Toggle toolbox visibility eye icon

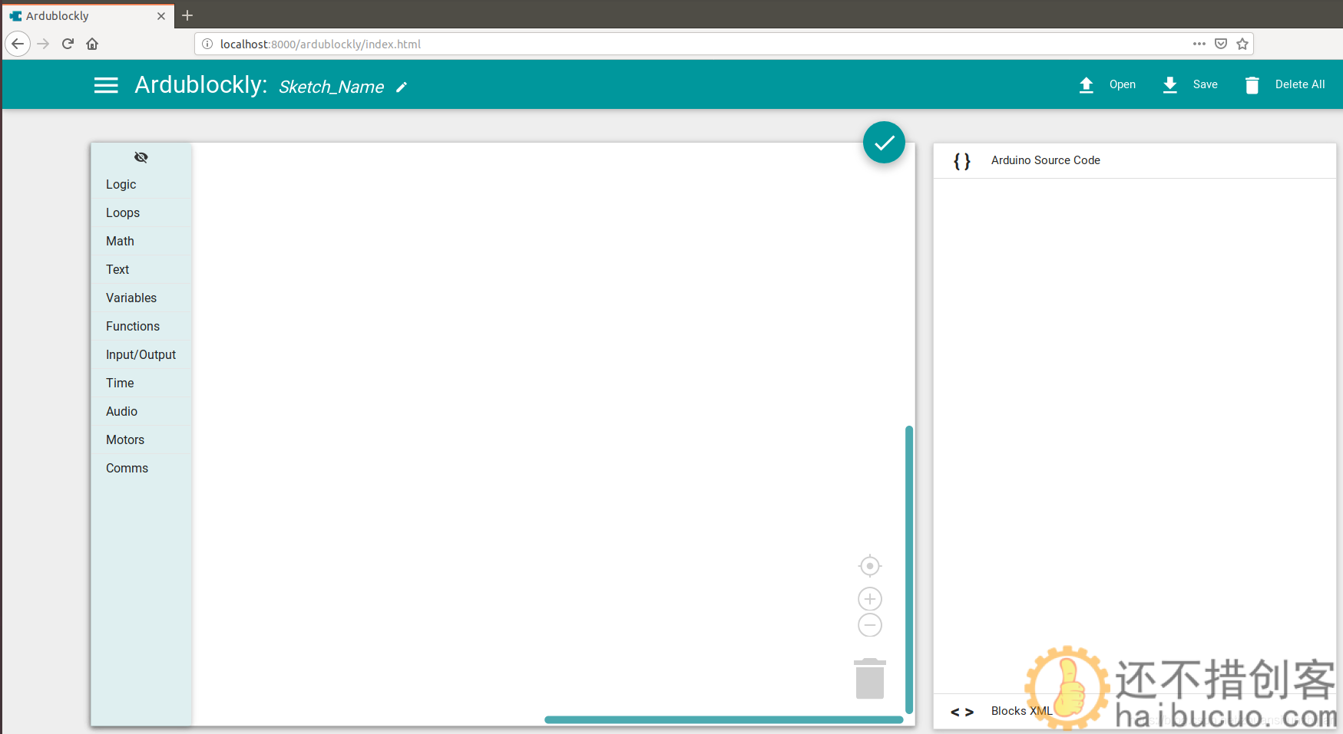tap(141, 157)
